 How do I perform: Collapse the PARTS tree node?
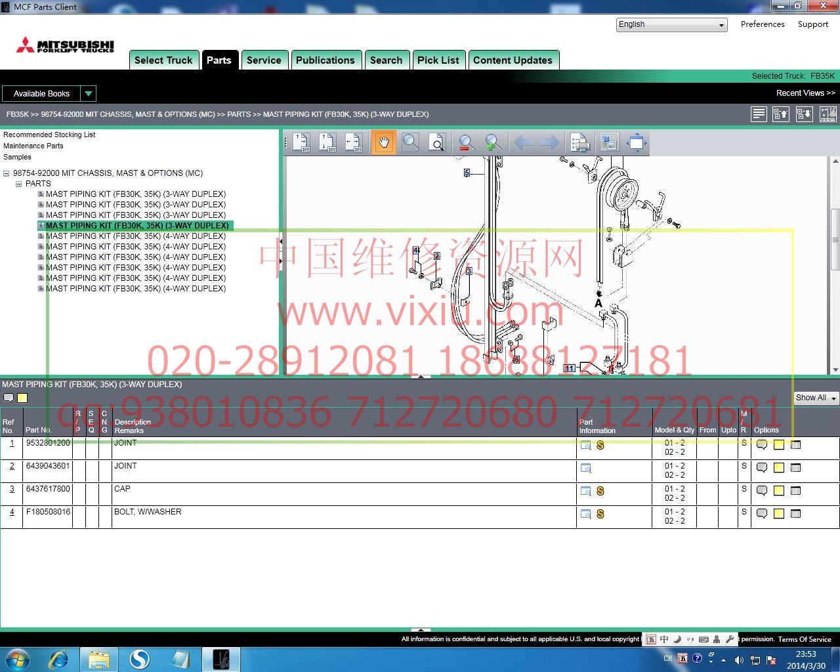[x=19, y=184]
